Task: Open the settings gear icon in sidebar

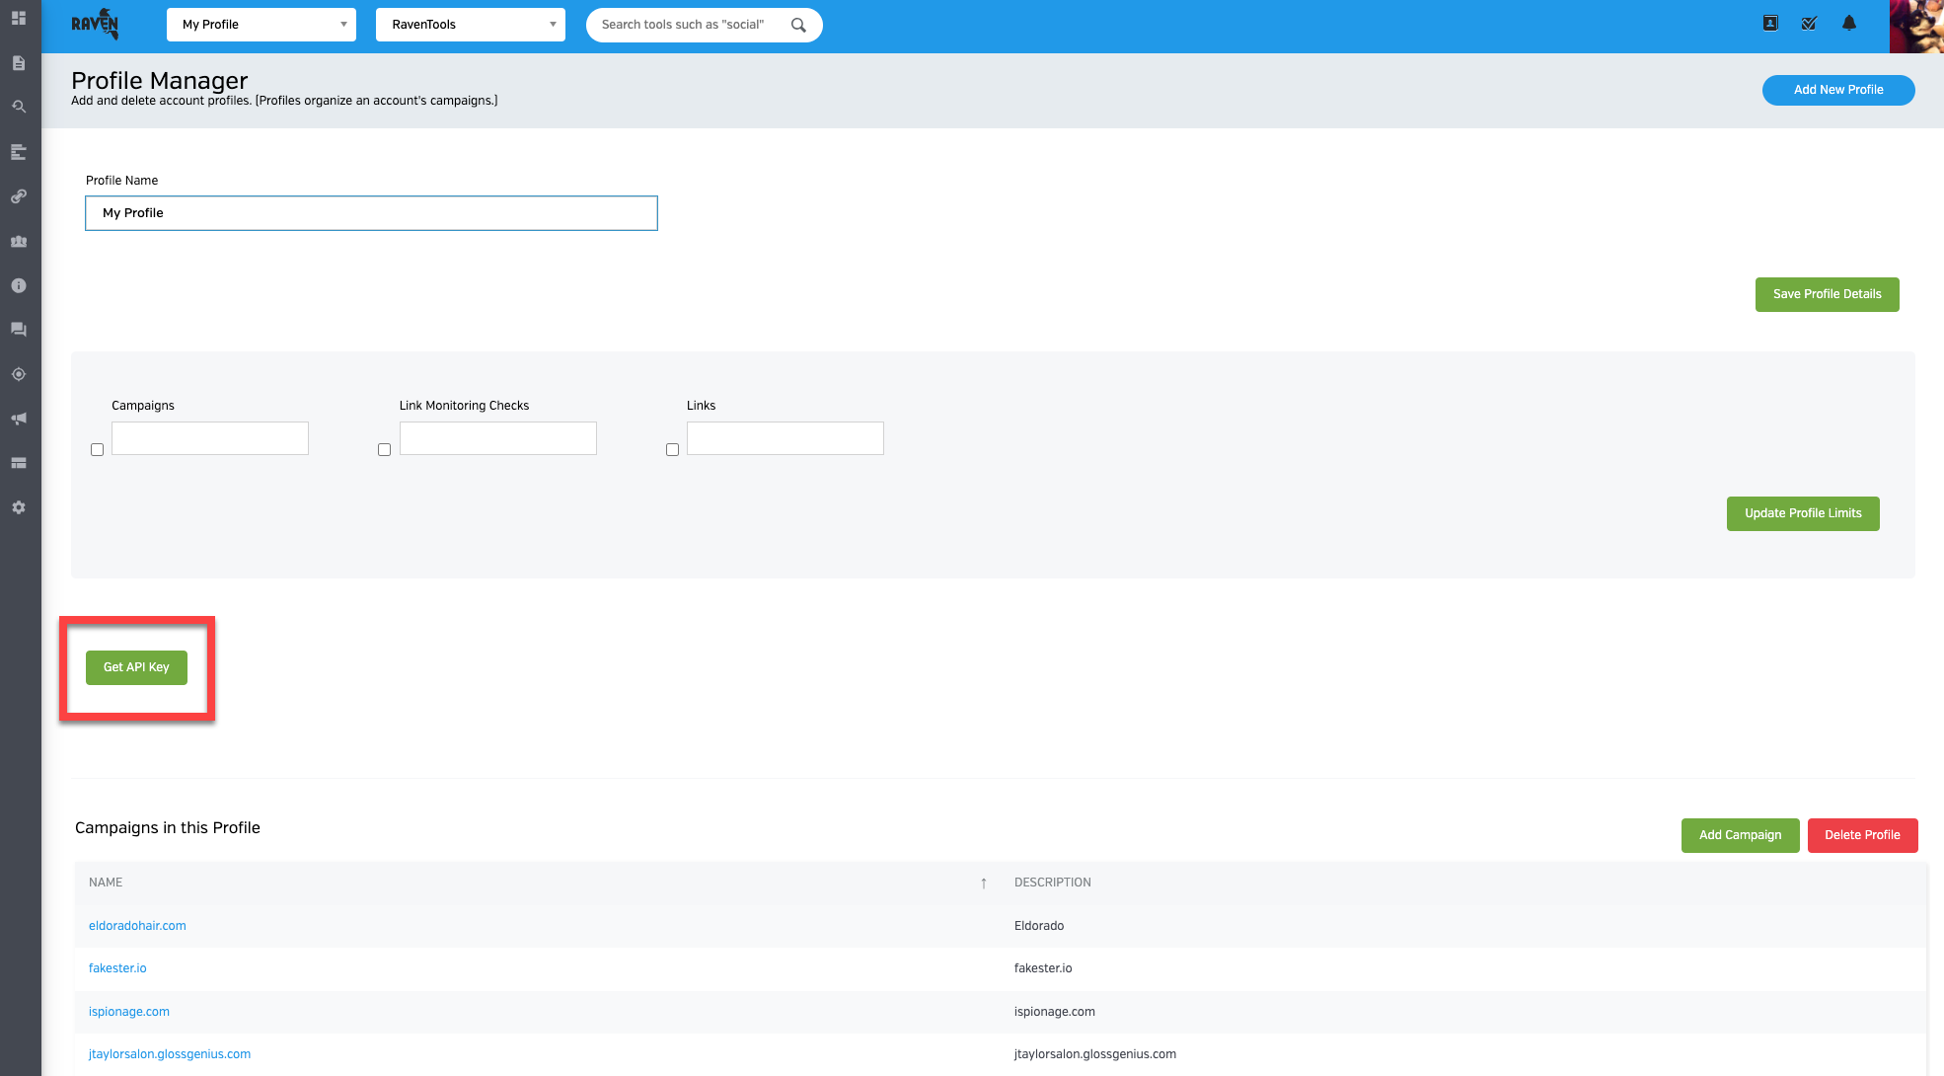Action: [19, 507]
